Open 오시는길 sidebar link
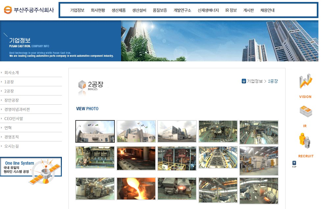Viewport: 326px width, 209px height. [12, 146]
